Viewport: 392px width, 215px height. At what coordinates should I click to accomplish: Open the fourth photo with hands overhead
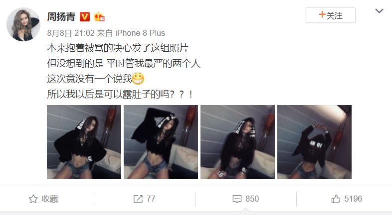pos(315,142)
